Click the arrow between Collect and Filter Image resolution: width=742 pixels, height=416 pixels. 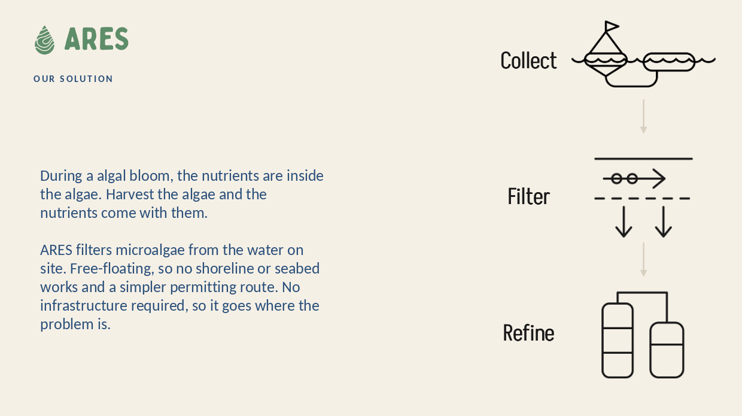pos(643,116)
